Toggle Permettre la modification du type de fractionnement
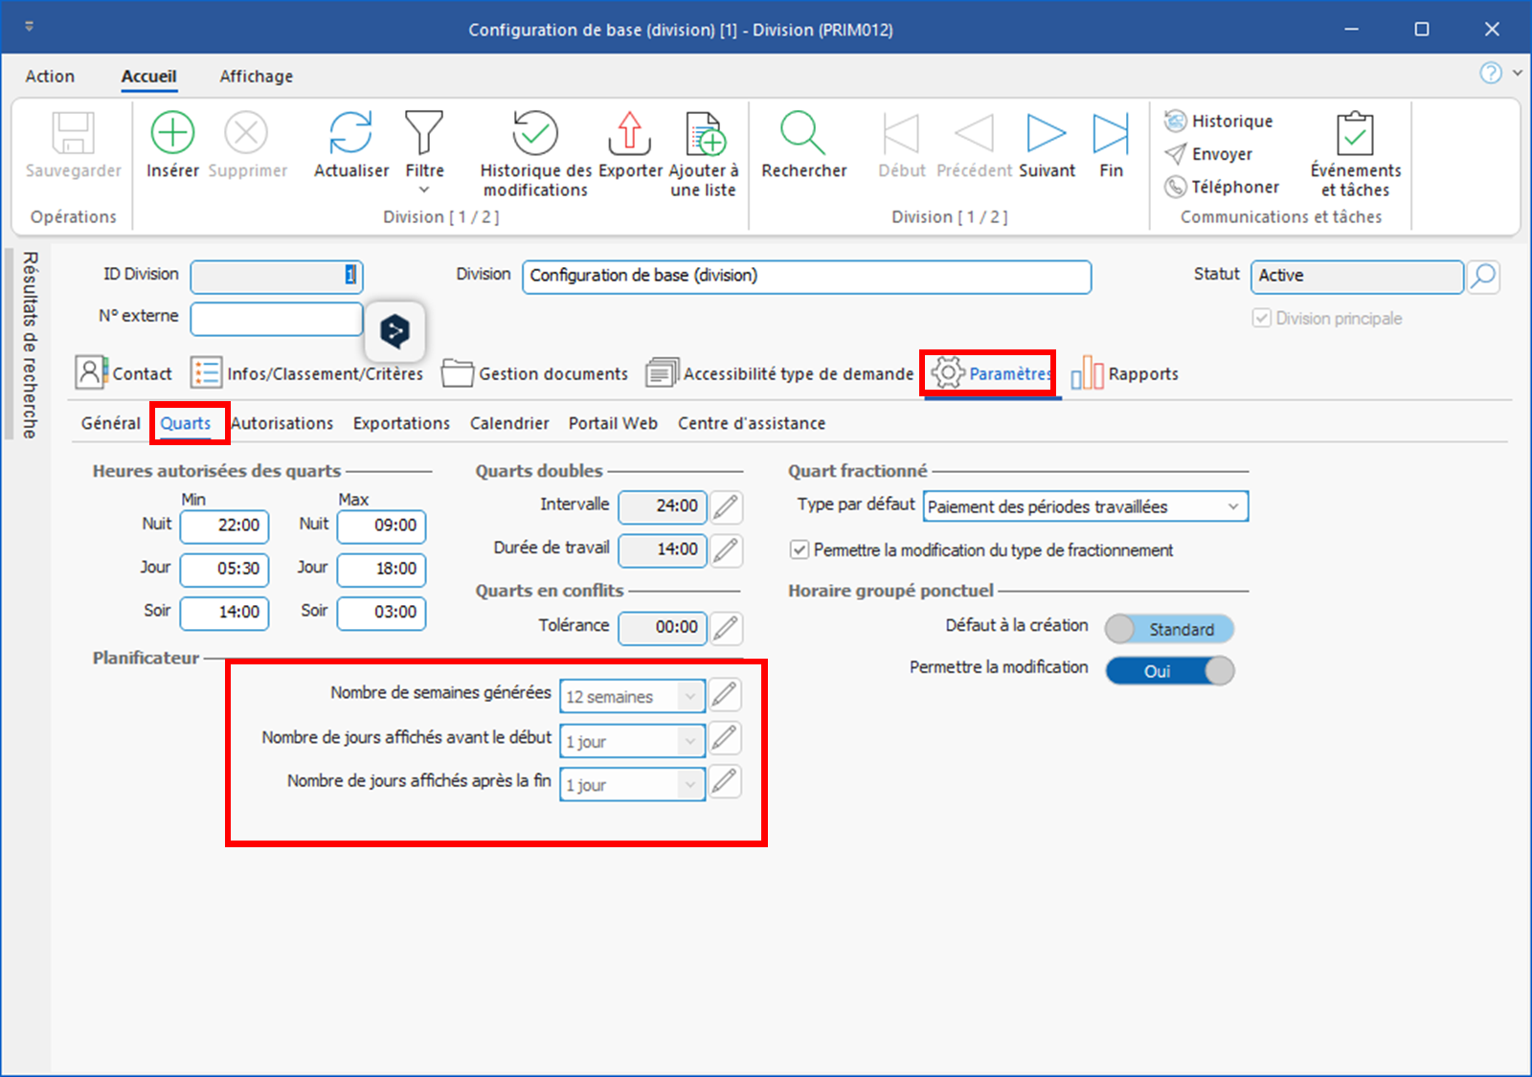Image resolution: width=1532 pixels, height=1077 pixels. pos(800,550)
